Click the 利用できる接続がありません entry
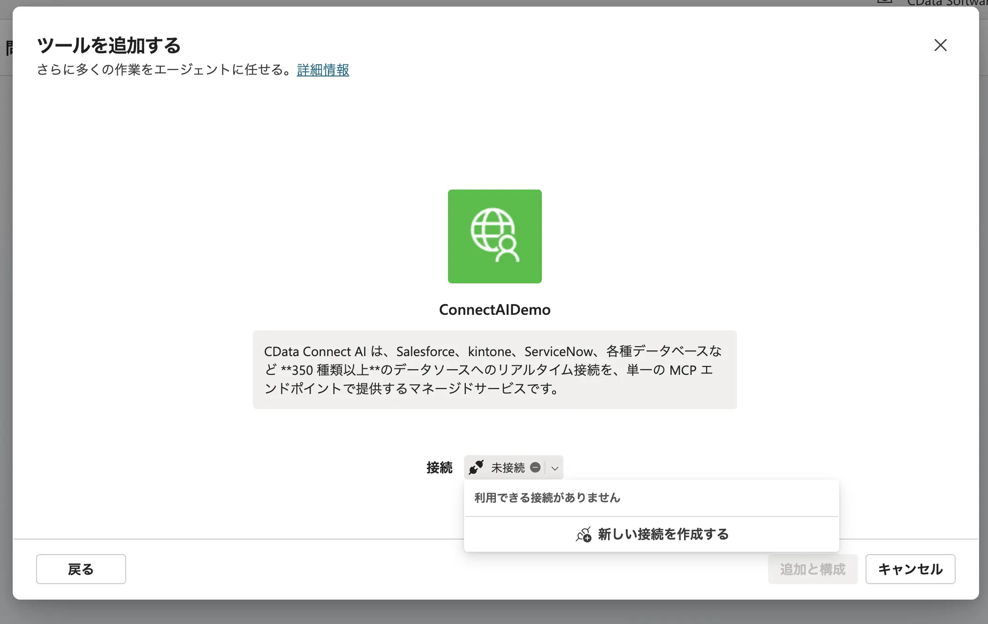988x624 pixels. coord(547,498)
